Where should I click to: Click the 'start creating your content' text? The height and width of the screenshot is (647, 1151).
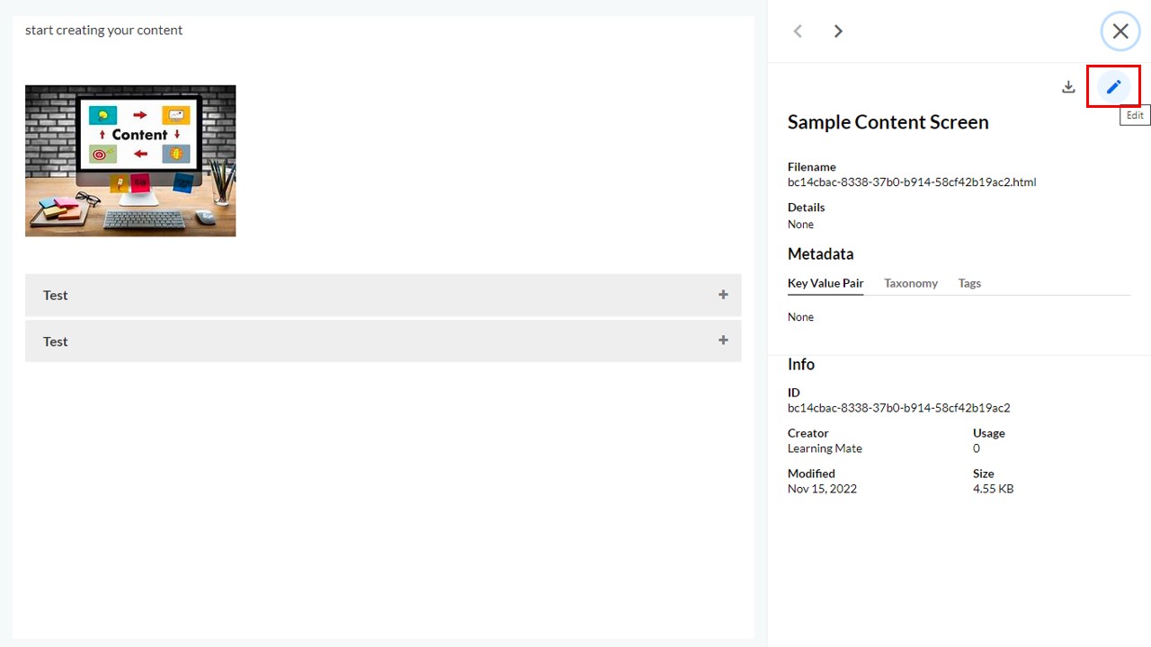[x=103, y=30]
